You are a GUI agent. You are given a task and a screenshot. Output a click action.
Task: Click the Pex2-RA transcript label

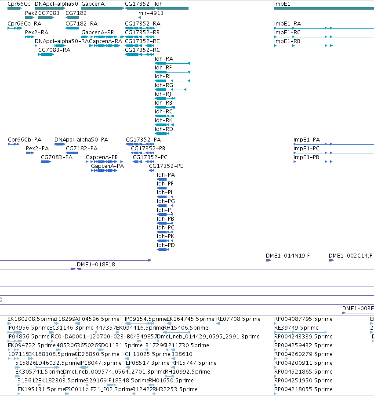click(36, 33)
